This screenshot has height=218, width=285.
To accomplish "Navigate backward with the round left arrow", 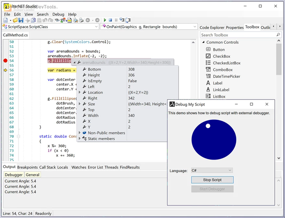I will pyautogui.click(x=88, y=20).
